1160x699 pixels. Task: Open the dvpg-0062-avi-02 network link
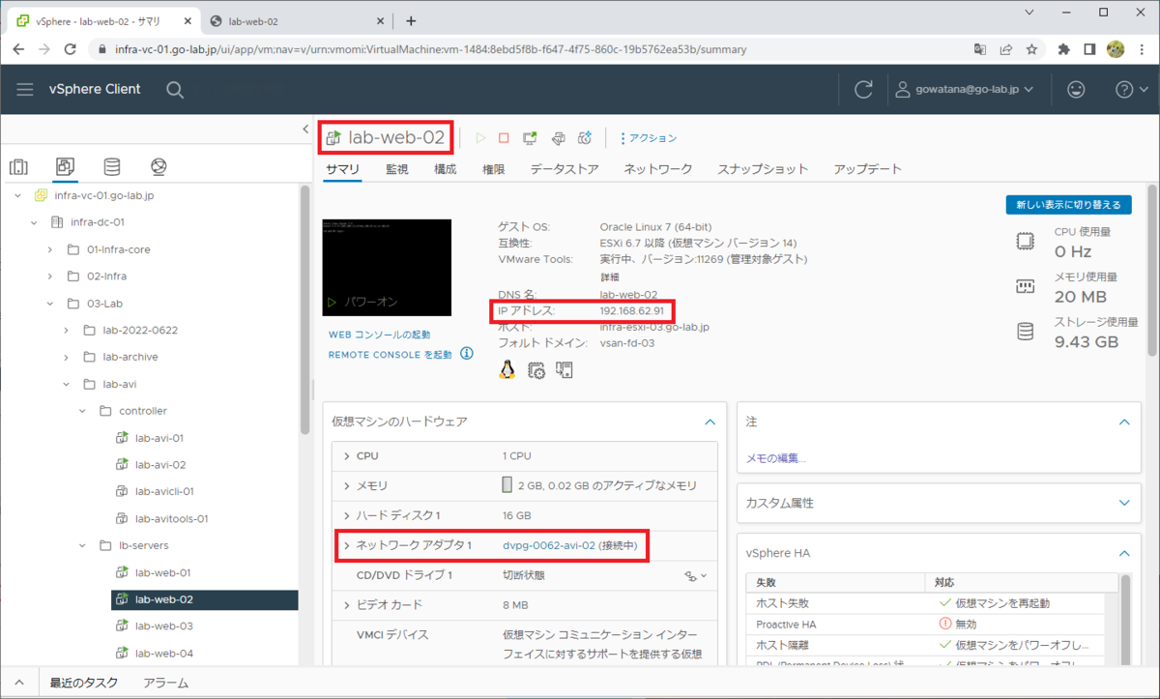[549, 546]
